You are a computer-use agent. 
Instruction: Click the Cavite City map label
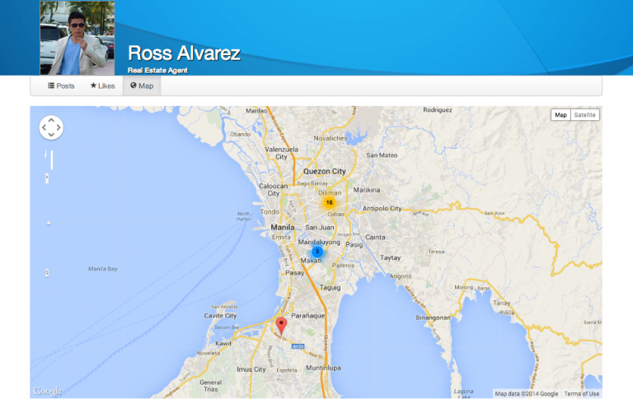pyautogui.click(x=220, y=316)
